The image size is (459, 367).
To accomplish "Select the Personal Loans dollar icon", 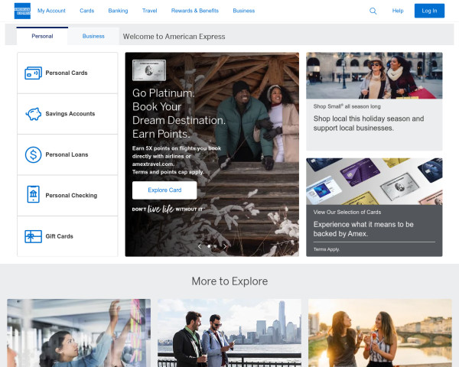I will 33,154.
